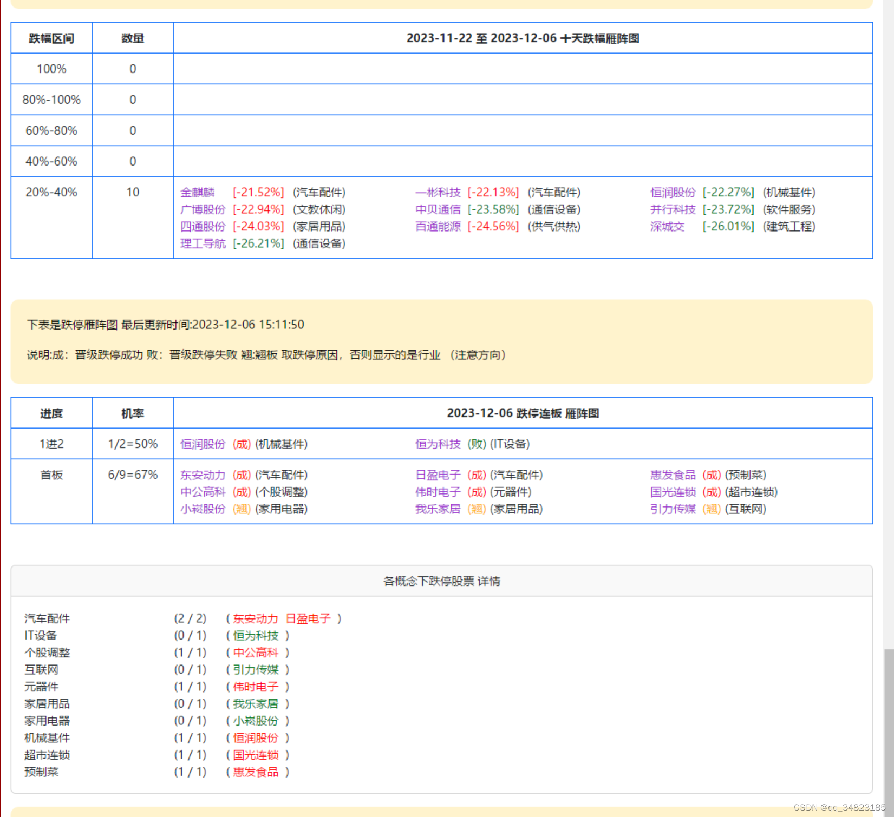
Task: Click the 进度 column header
Action: 51,414
